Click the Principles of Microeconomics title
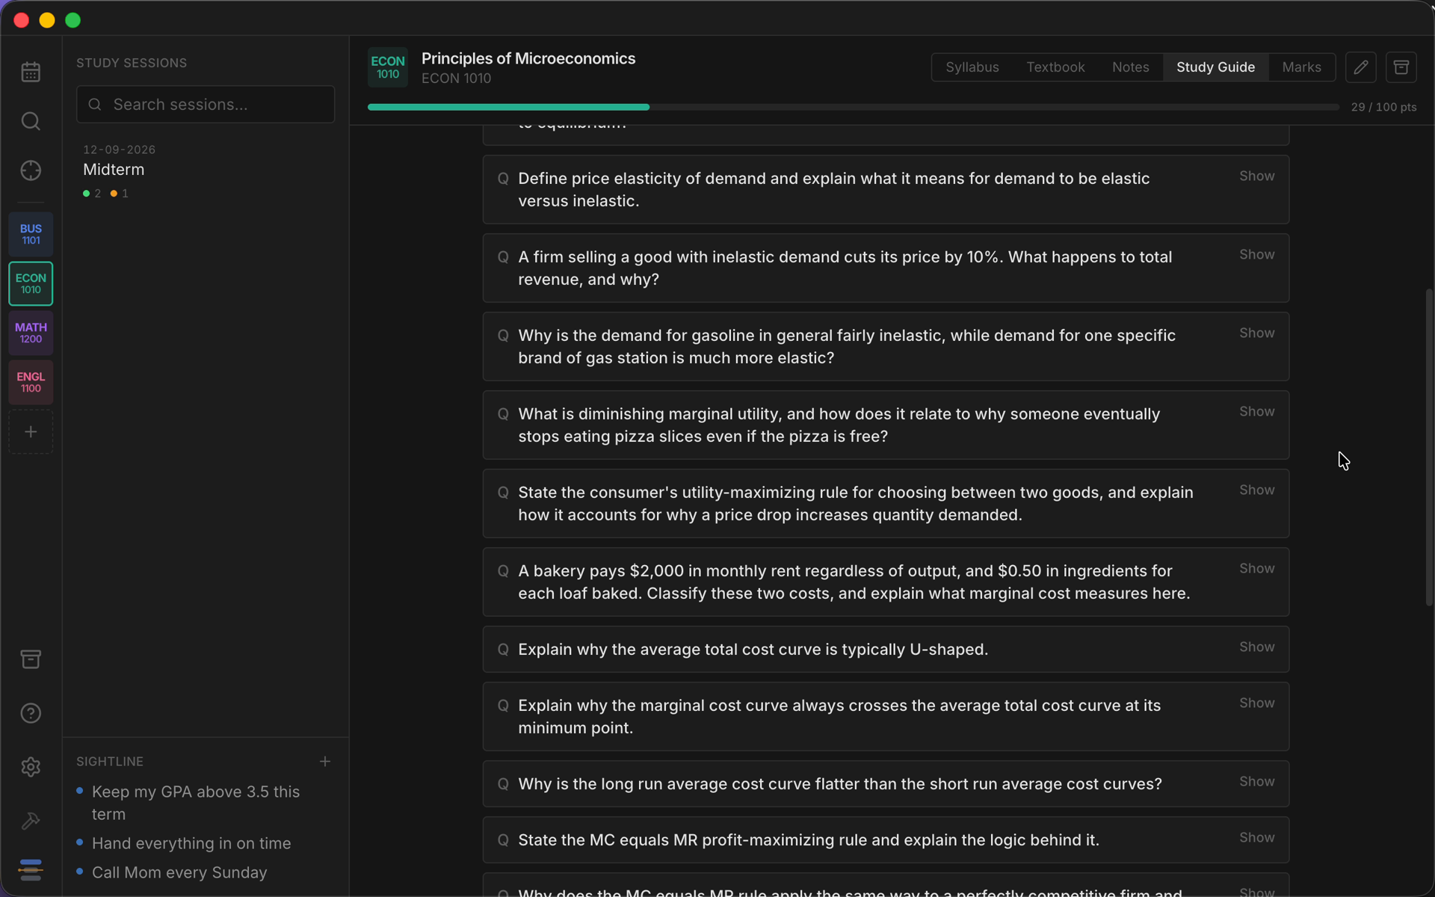 [x=528, y=58]
